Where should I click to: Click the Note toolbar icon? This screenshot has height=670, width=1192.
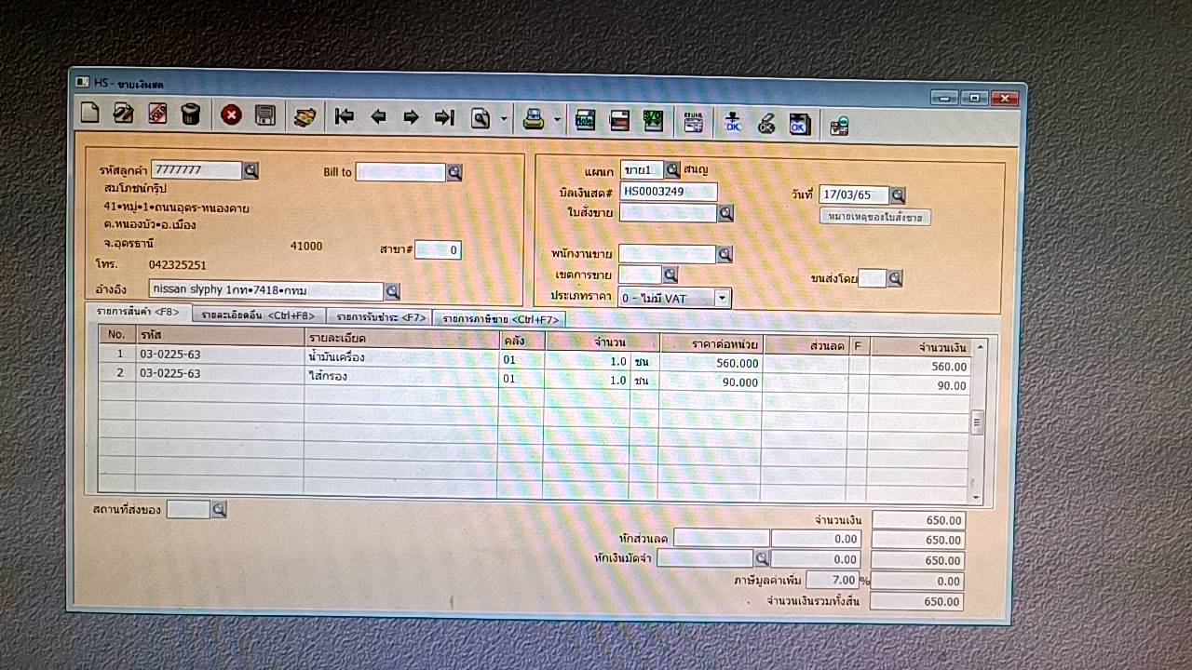[585, 120]
